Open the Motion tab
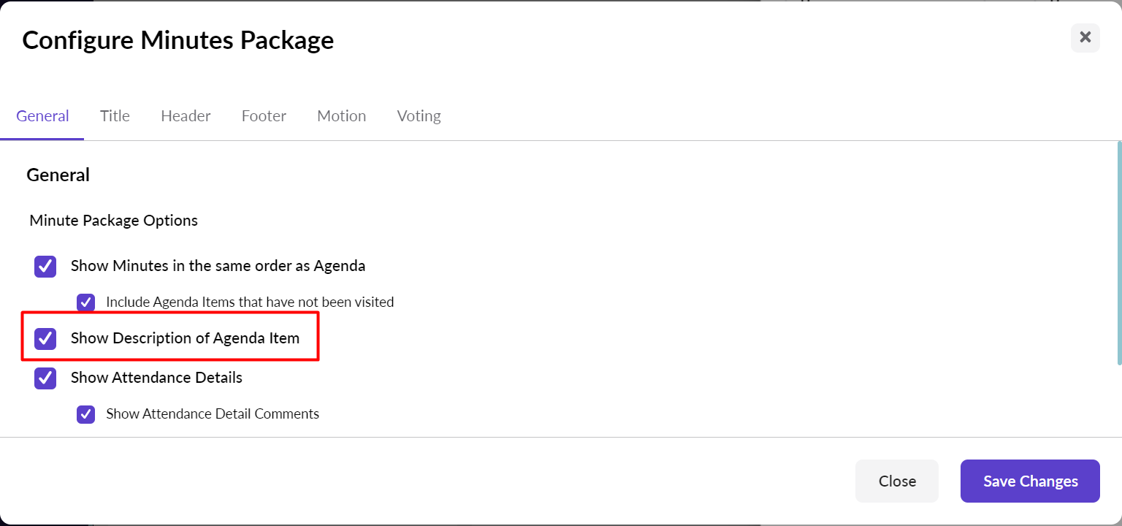The image size is (1122, 526). [341, 116]
